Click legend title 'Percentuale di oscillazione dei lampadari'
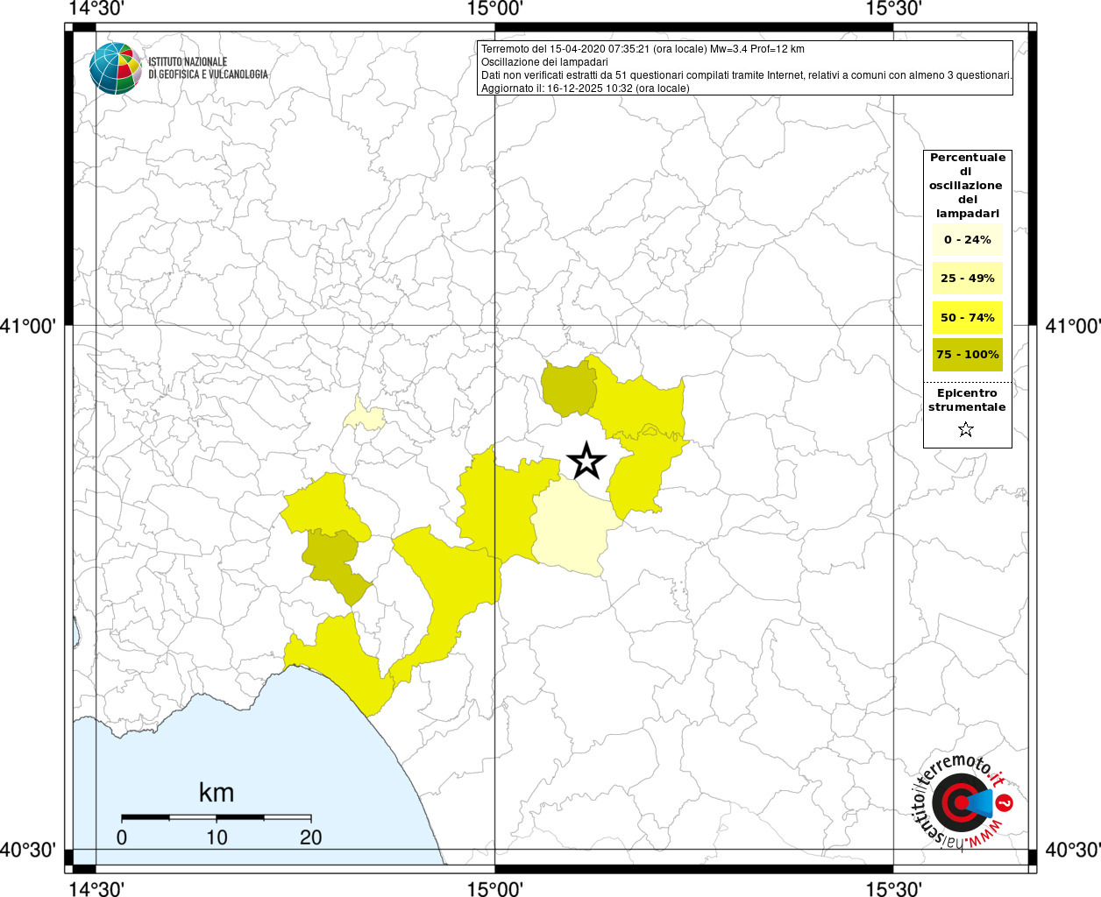Screen dimensions: 1101x897 point(967,185)
